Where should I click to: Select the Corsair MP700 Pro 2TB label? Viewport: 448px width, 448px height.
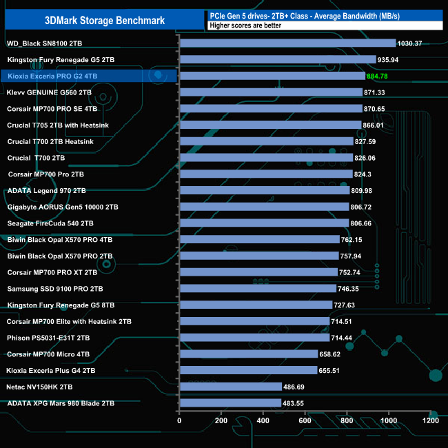[x=46, y=174]
